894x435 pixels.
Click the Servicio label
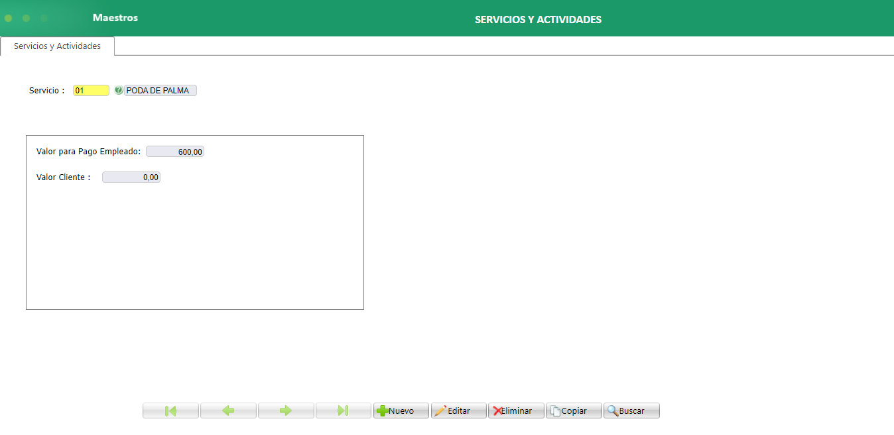(46, 91)
